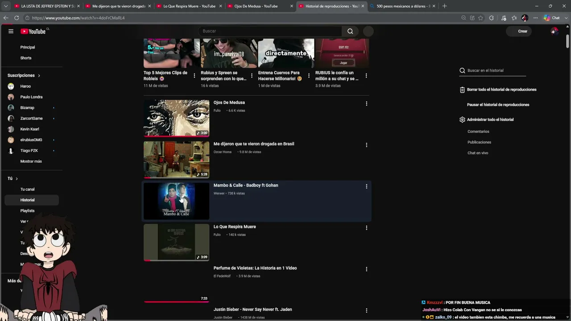Image resolution: width=571 pixels, height=321 pixels.
Task: Click the gear icon for managing history
Action: click(462, 119)
